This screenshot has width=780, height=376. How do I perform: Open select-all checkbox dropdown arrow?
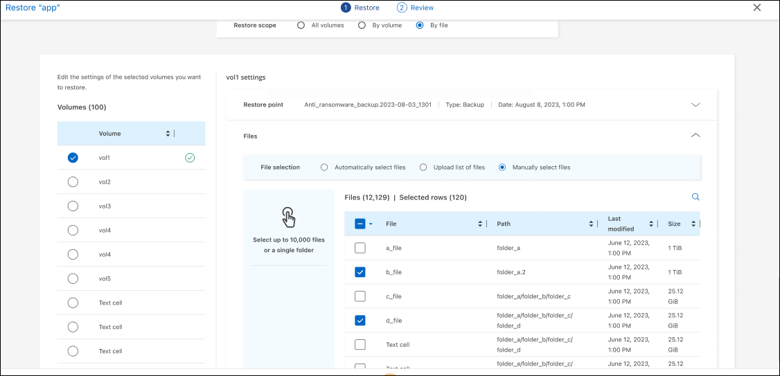(371, 224)
